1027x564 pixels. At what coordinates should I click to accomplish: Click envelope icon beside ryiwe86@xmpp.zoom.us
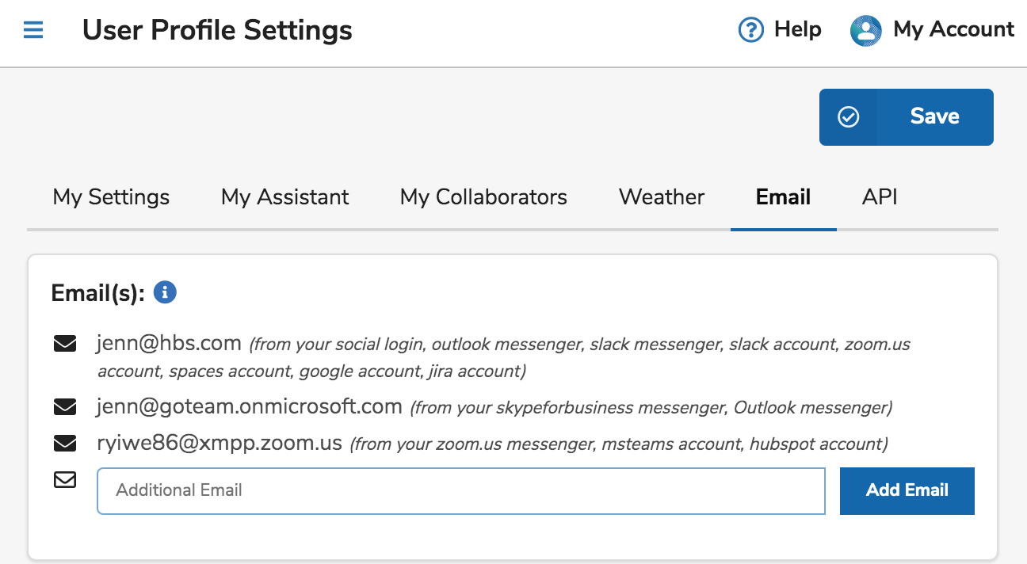click(65, 443)
